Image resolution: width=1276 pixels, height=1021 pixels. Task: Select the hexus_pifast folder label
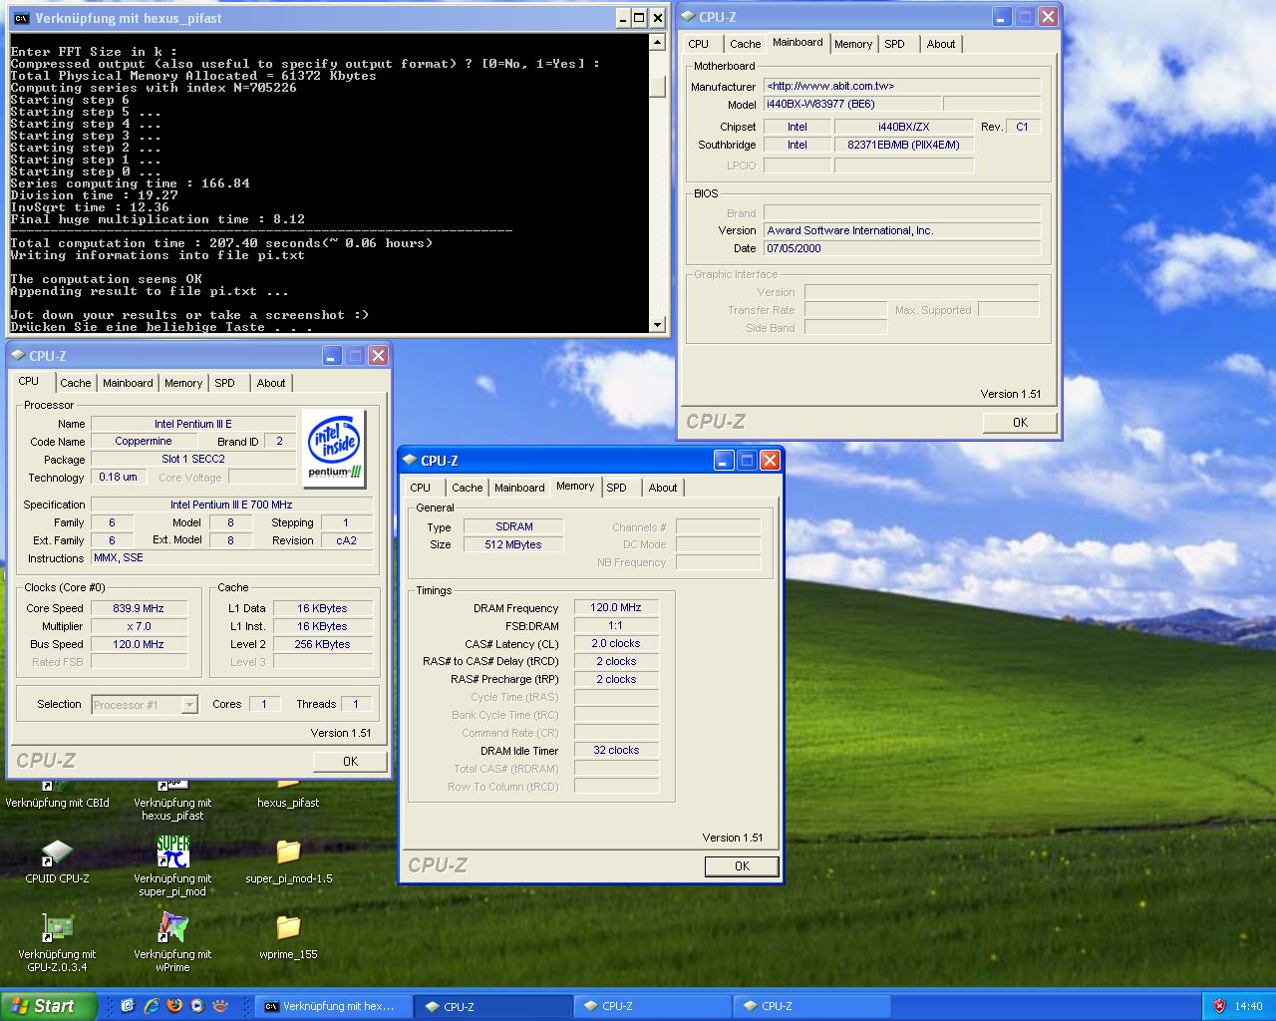click(x=288, y=803)
